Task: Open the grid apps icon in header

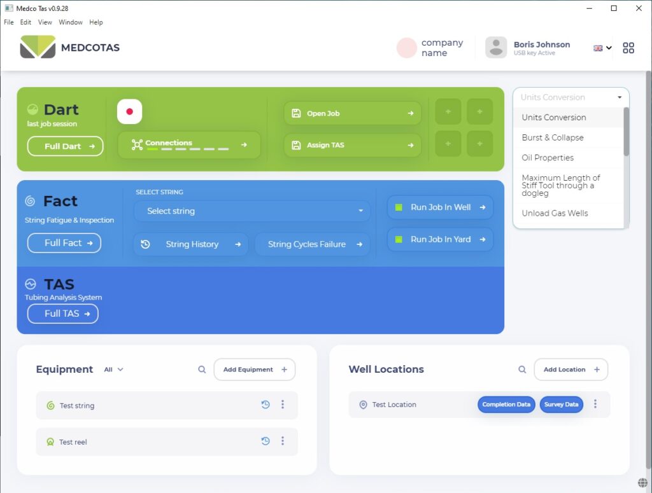Action: (628, 48)
